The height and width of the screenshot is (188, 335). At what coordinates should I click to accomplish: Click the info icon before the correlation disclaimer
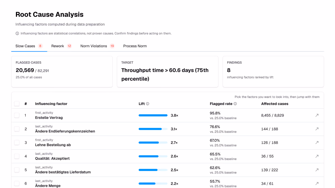[17, 33]
